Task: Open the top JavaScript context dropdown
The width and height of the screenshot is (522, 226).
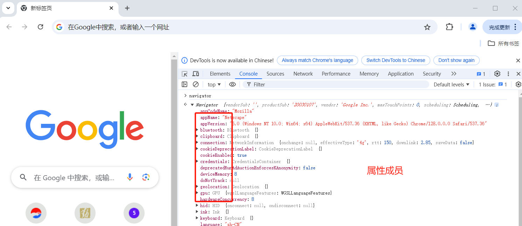Action: [214, 84]
